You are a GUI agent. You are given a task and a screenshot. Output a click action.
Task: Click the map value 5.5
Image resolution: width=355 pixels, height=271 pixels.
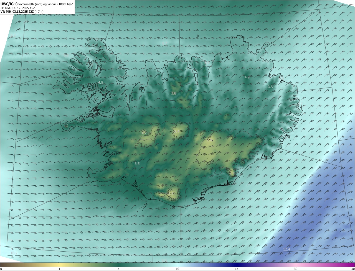point(137,164)
